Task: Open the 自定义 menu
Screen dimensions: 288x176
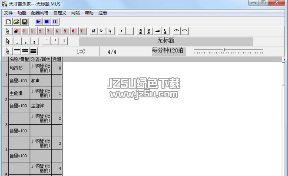Action: pyautogui.click(x=60, y=13)
